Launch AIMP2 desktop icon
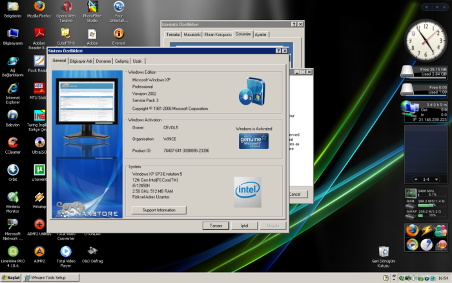This screenshot has width=452, height=283. tap(39, 254)
